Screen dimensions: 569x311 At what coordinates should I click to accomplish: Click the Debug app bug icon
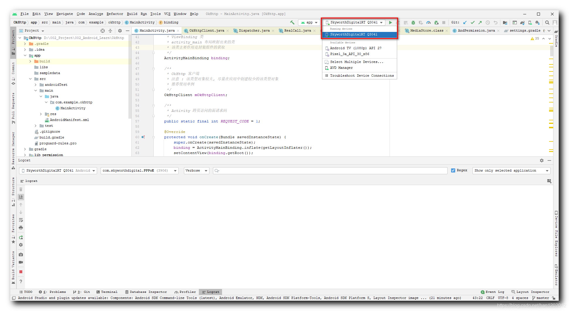point(413,23)
